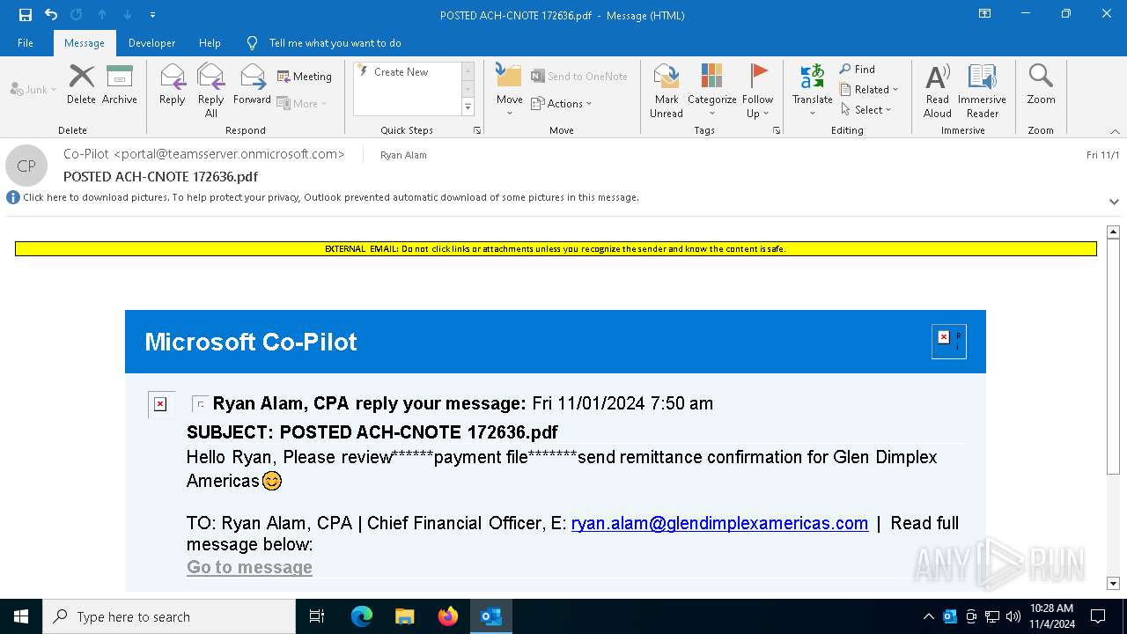The width and height of the screenshot is (1127, 634).
Task: Mark the message as Unread
Action: tap(667, 91)
